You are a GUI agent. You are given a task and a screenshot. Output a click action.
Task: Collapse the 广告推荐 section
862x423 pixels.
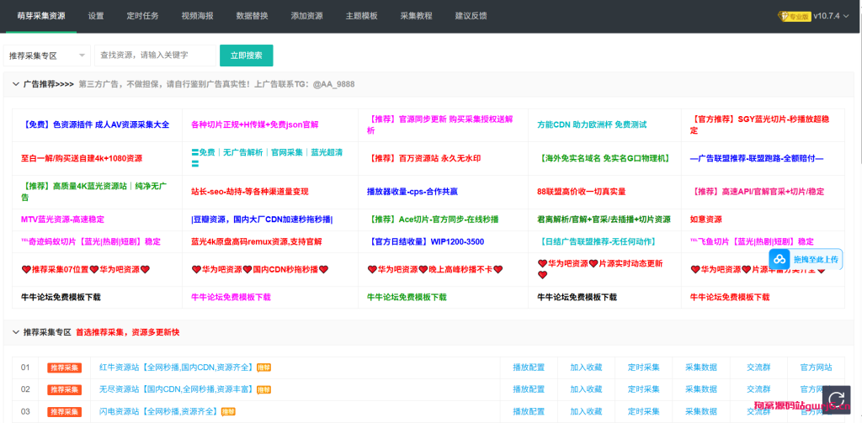[15, 84]
